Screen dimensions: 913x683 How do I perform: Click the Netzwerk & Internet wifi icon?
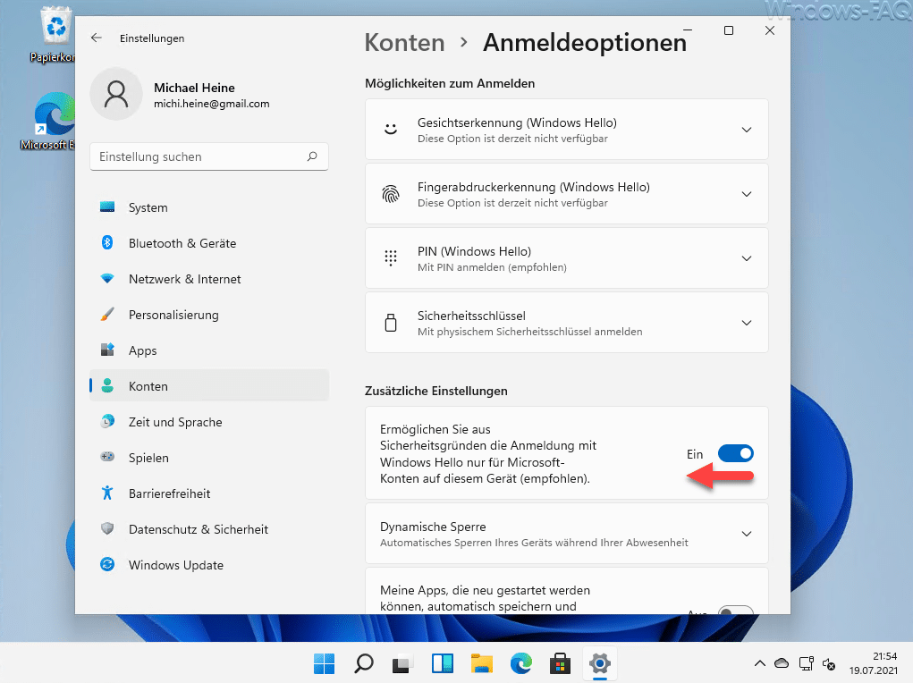107,278
